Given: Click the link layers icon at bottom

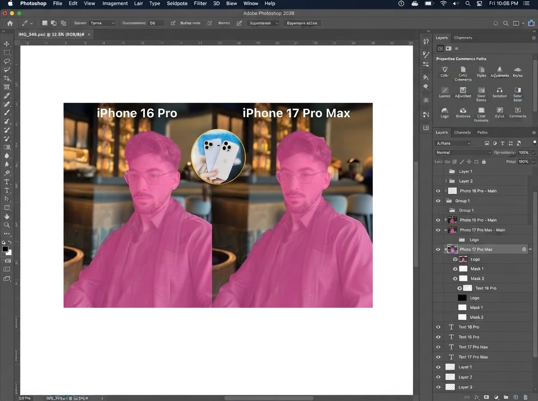Looking at the screenshot, I should (x=467, y=397).
